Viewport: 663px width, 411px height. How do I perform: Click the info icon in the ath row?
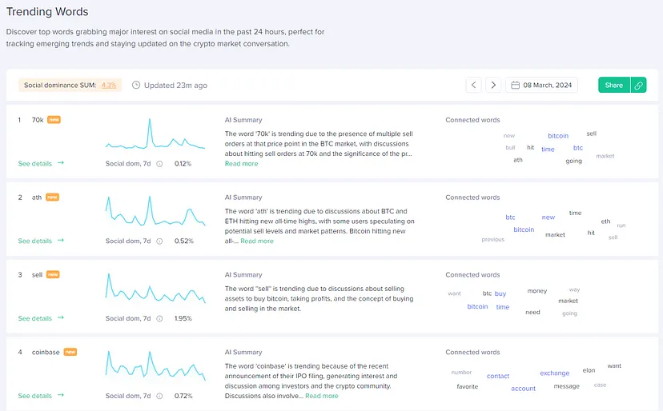pos(159,241)
